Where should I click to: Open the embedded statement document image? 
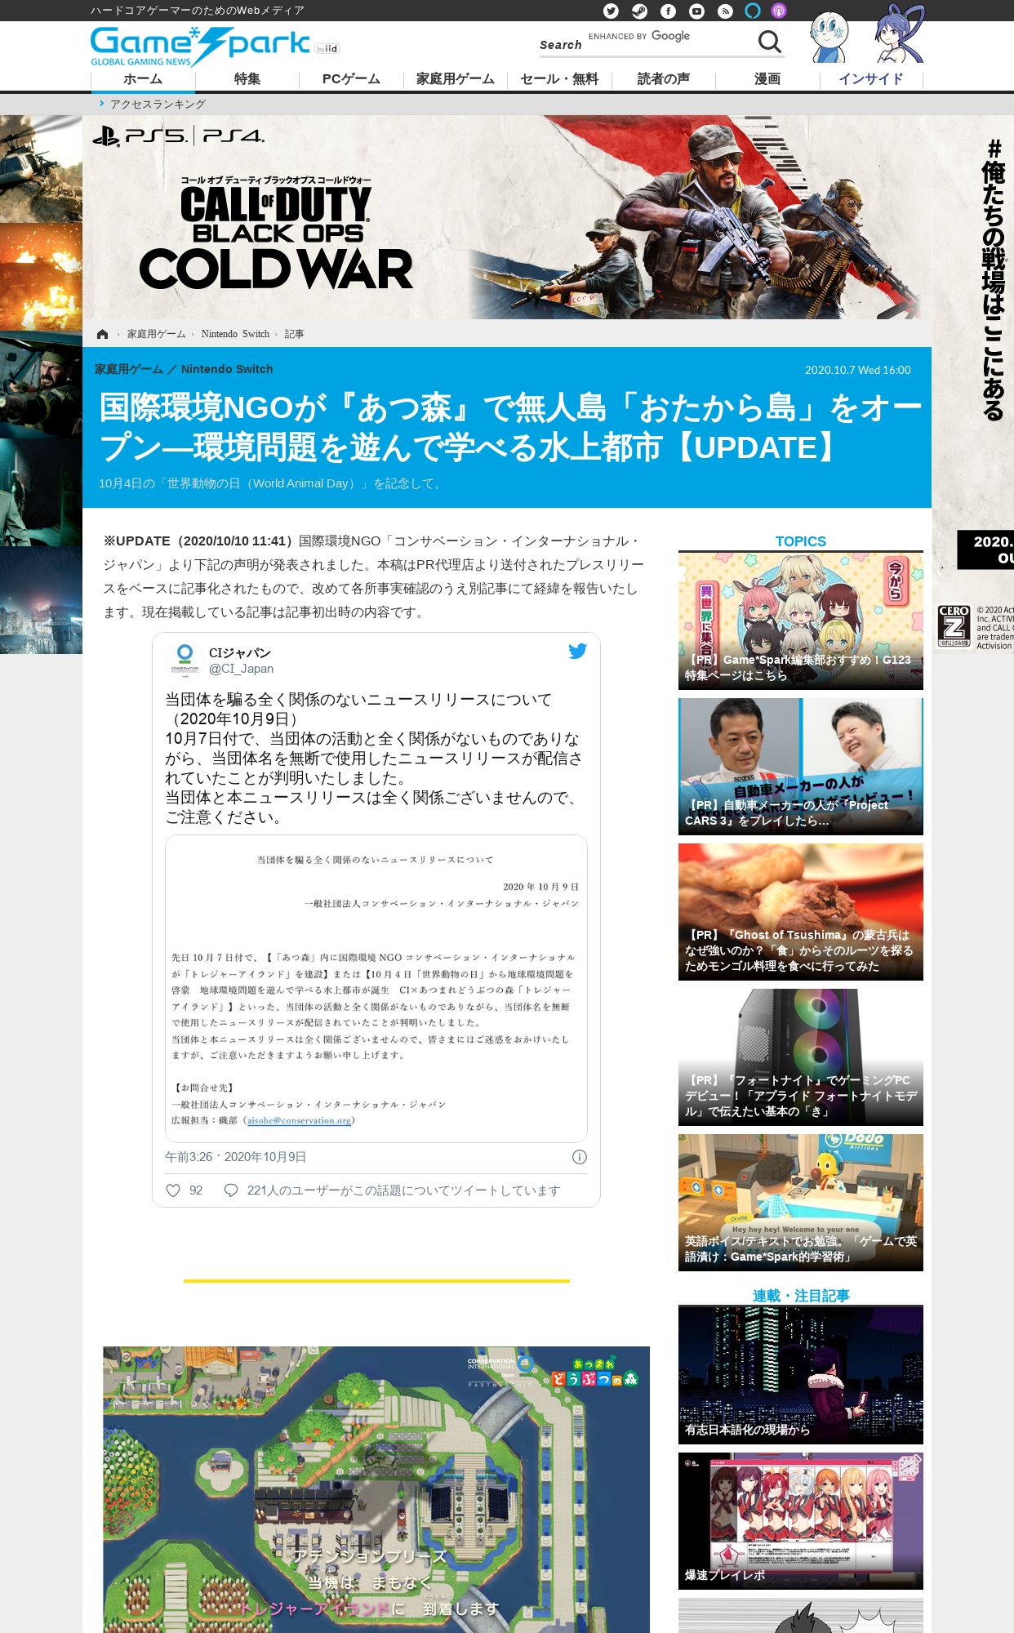tap(376, 989)
